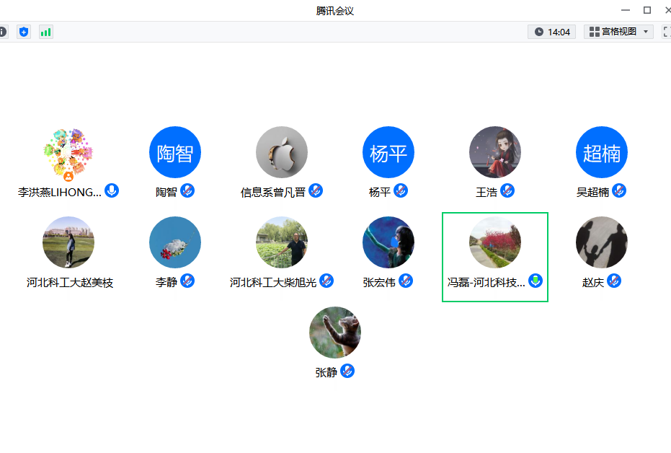
Task: Click the grid icon in 宫格视图 button
Action: pyautogui.click(x=594, y=32)
